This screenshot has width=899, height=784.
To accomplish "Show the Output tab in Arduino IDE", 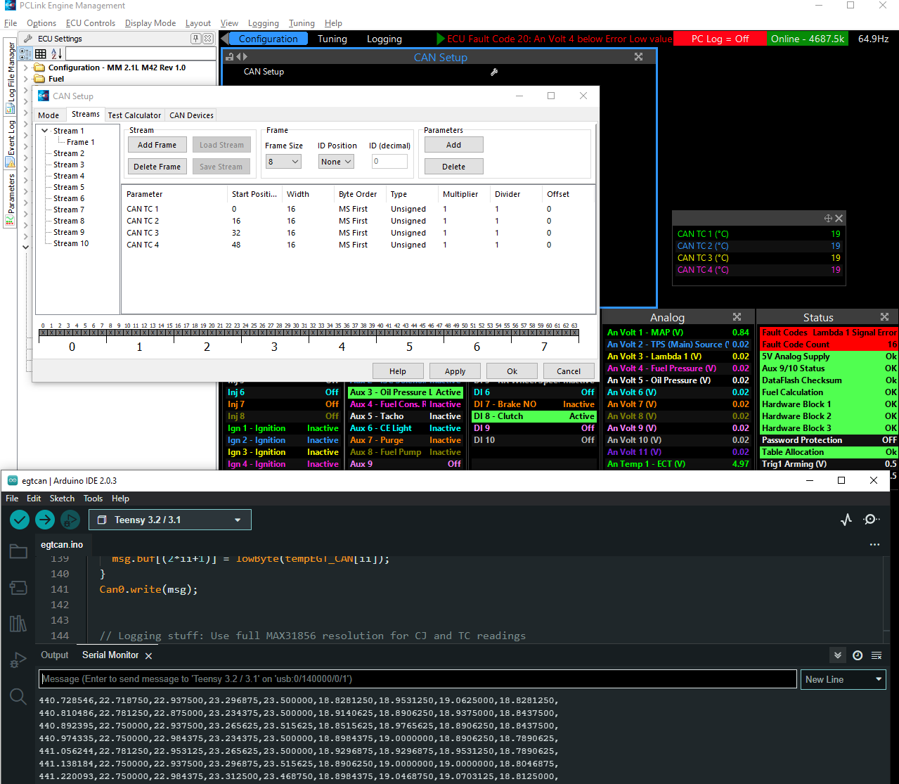I will click(x=55, y=655).
